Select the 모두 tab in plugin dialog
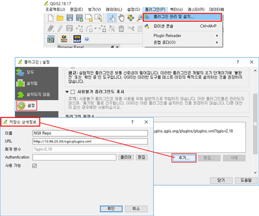This screenshot has width=259, height=216. click(x=37, y=72)
